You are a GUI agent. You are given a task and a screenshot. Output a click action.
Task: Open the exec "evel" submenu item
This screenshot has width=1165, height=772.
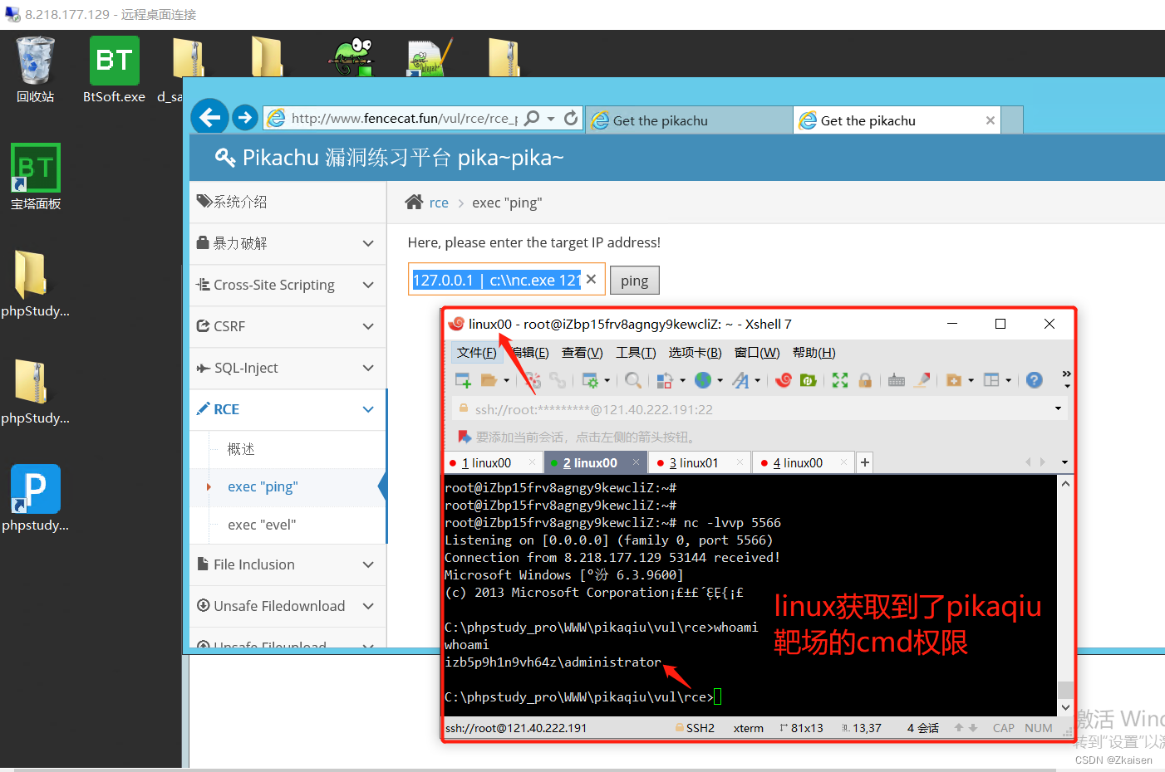click(x=262, y=525)
